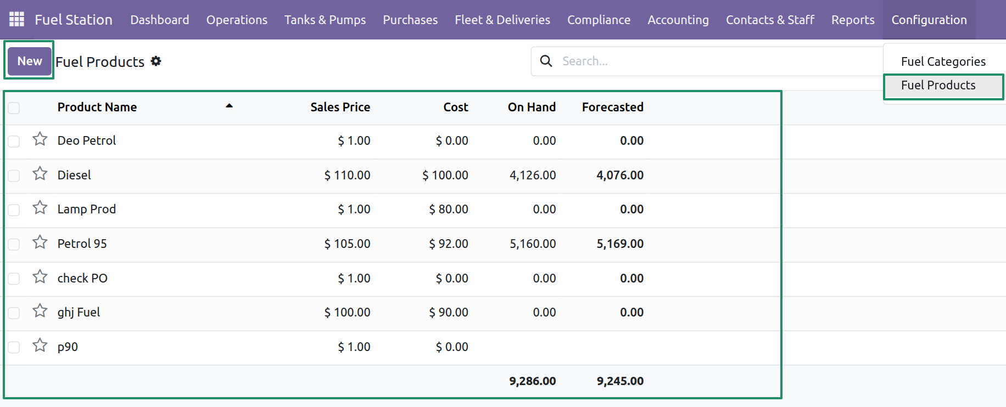Open the Diesel product record
Screen dimensions: 1006x407
point(74,175)
